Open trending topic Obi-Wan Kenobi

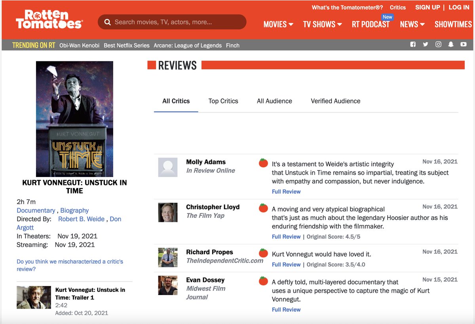click(79, 45)
